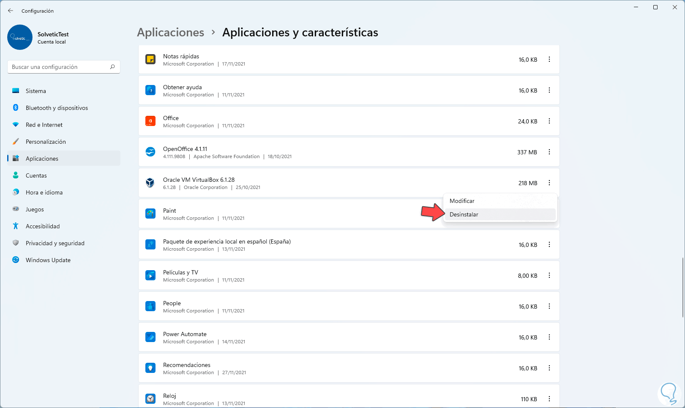The image size is (685, 408).
Task: Go to Bluetooth y dispositivos section
Action: (x=57, y=108)
